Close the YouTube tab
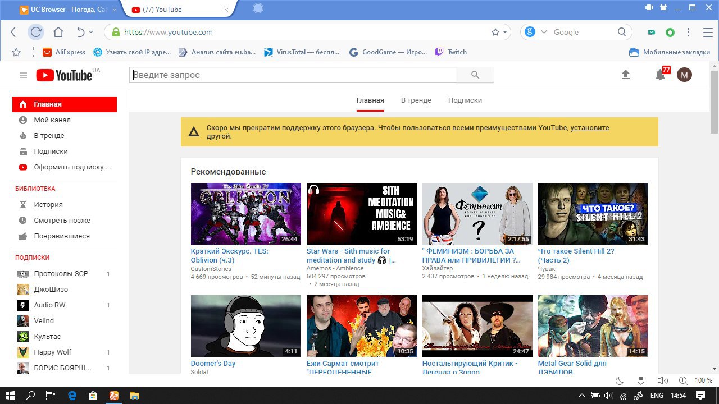The image size is (719, 404). [x=227, y=10]
